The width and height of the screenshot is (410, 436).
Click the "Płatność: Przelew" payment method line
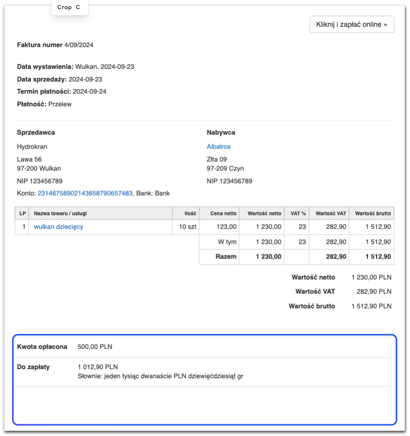tap(45, 104)
